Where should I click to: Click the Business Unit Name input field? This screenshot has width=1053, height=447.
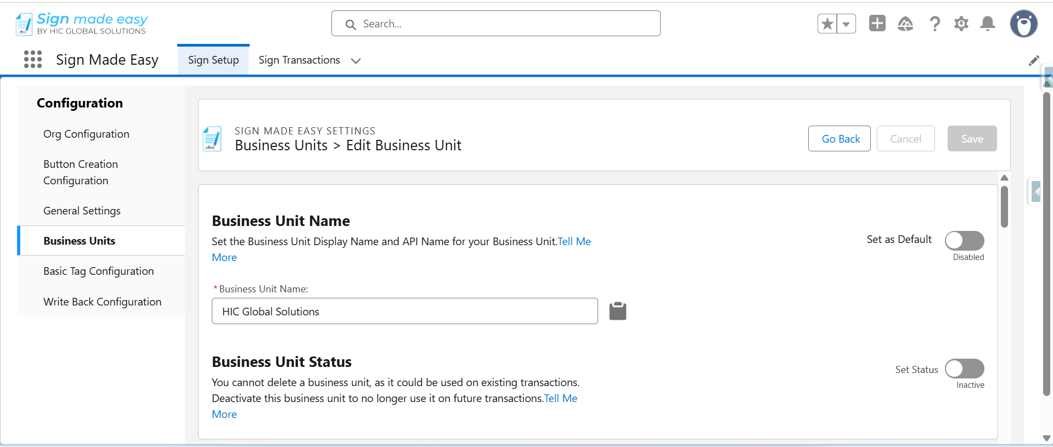(405, 311)
